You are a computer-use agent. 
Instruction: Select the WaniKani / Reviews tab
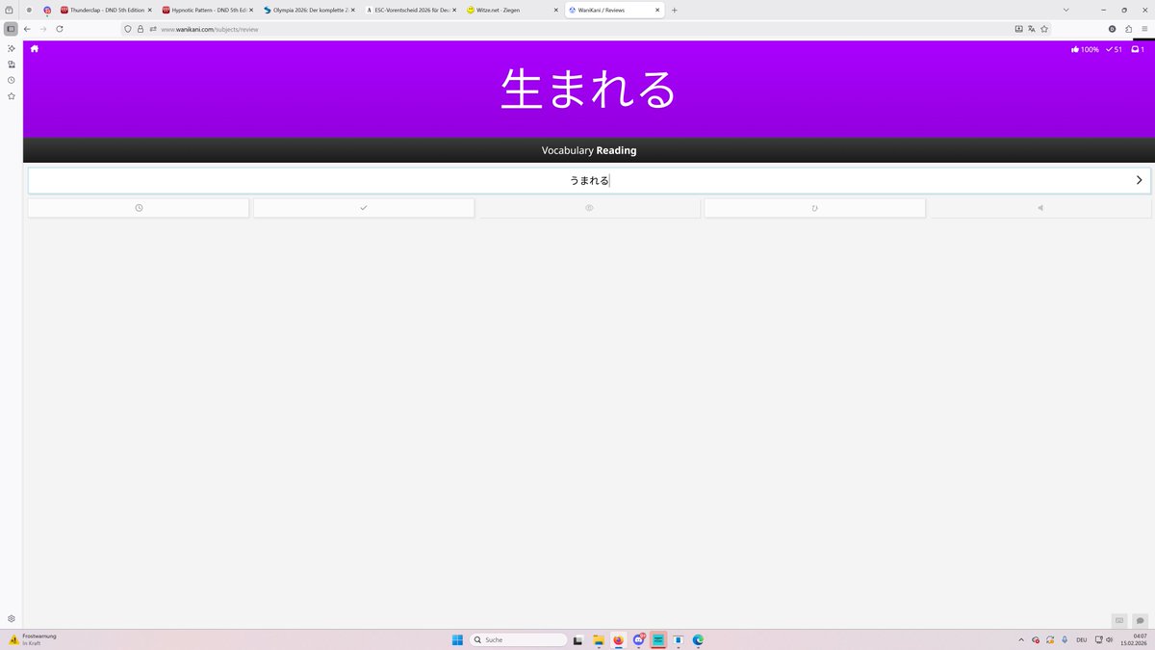(x=612, y=10)
